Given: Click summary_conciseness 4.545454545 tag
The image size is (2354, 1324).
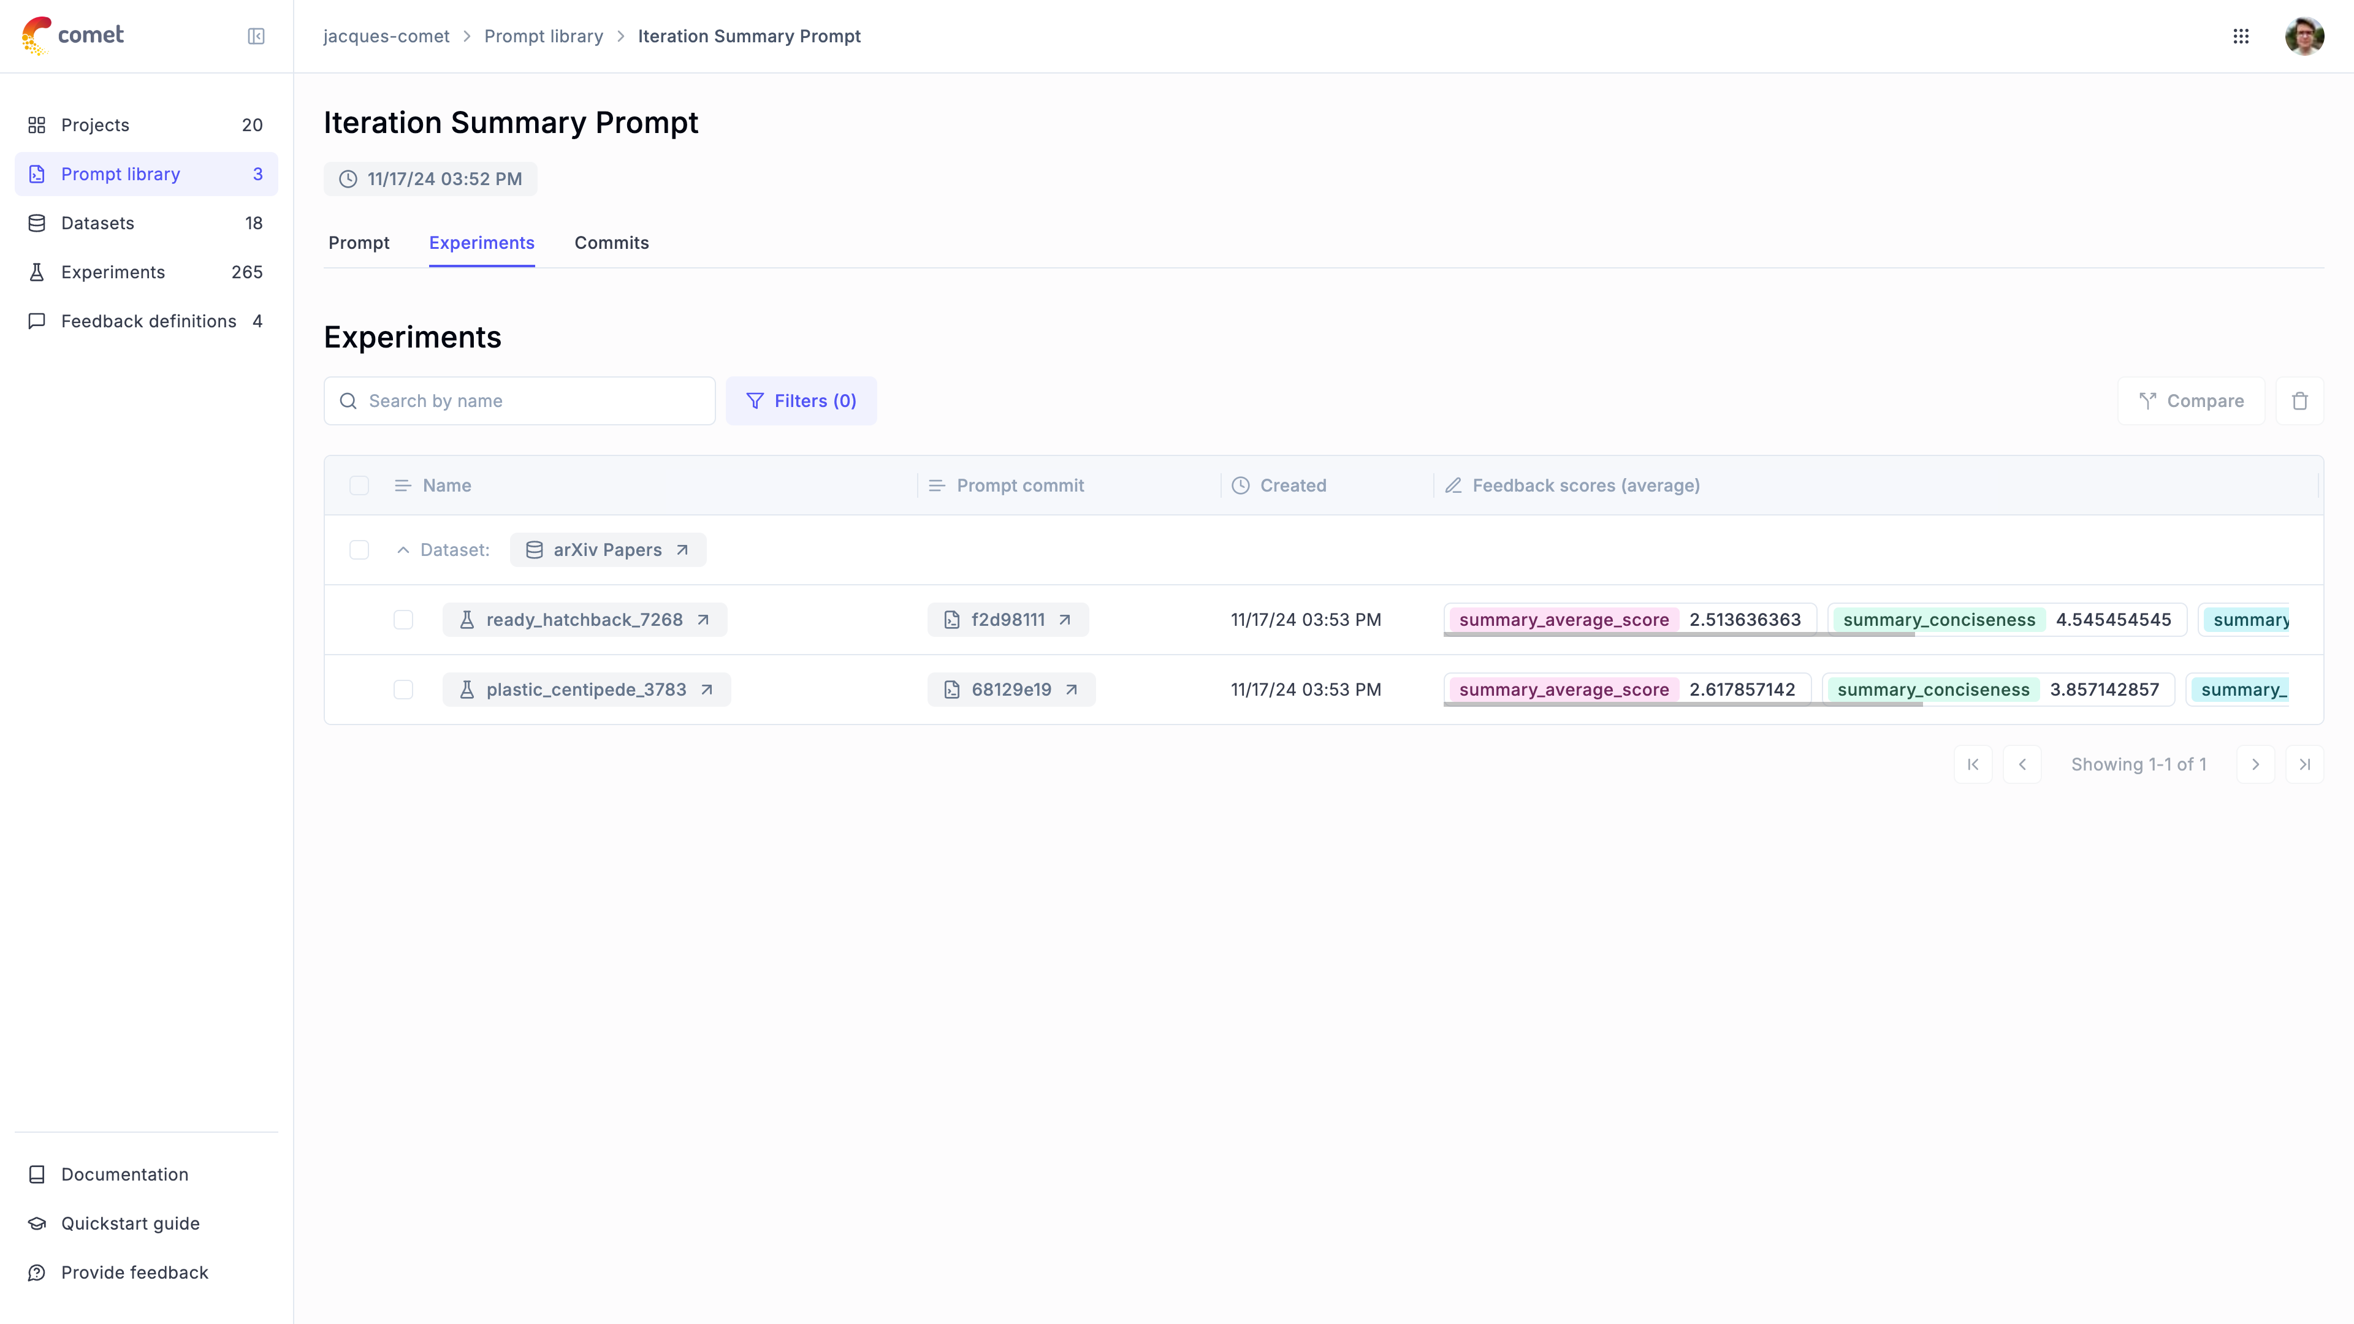Looking at the screenshot, I should click(x=2007, y=620).
